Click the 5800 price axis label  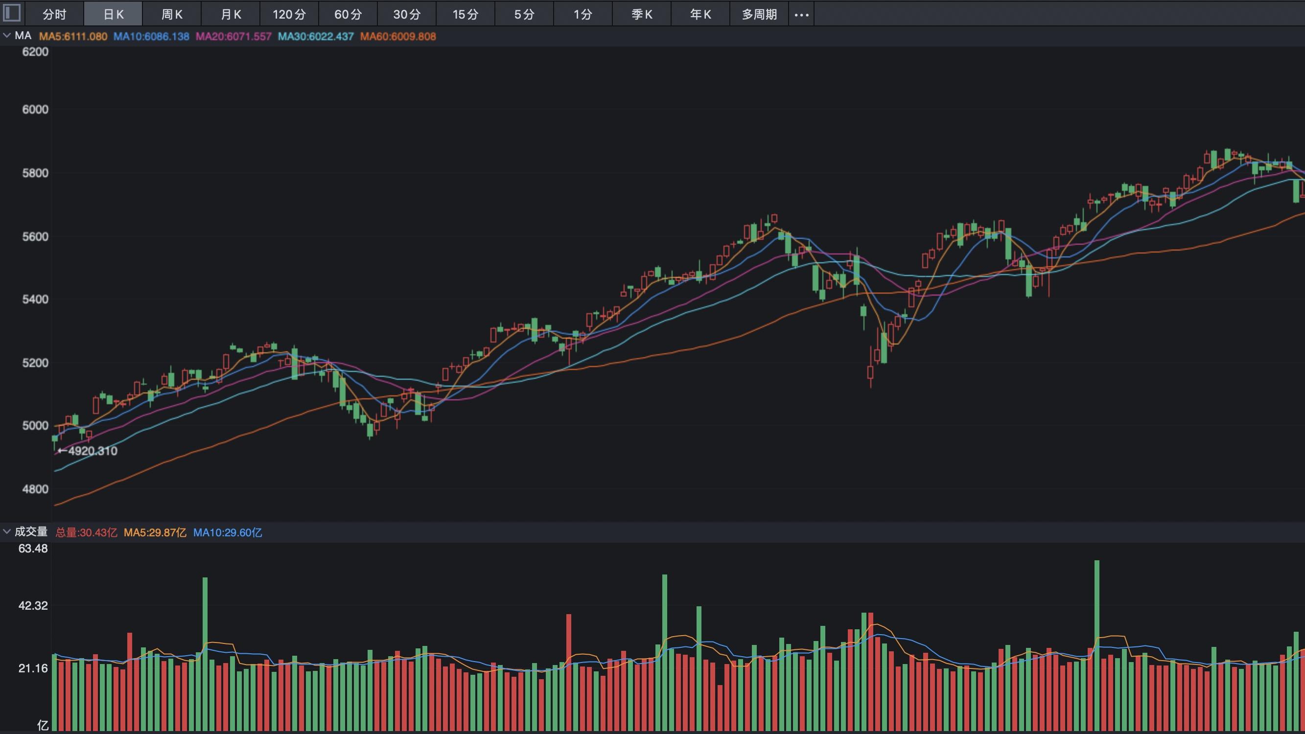point(35,173)
